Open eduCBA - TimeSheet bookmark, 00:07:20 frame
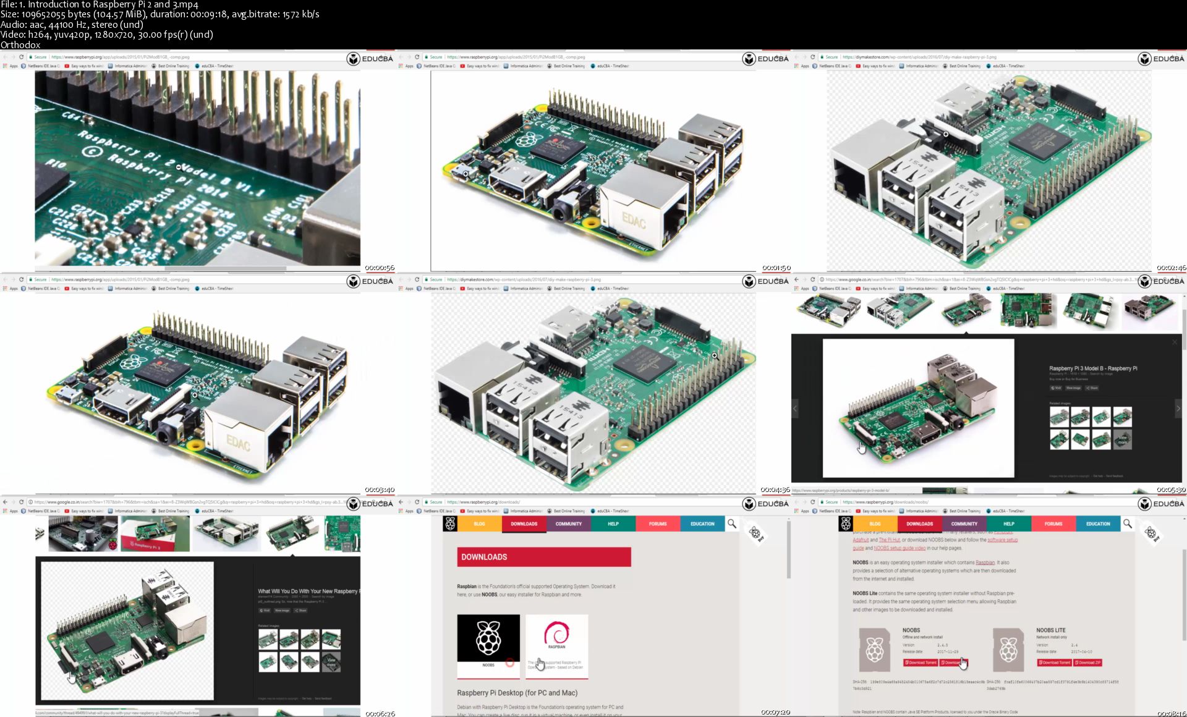The height and width of the screenshot is (717, 1187). coord(610,511)
